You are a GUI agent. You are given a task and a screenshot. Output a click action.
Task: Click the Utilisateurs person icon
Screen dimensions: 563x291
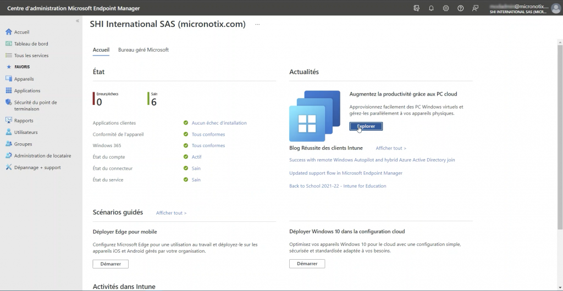click(9, 132)
